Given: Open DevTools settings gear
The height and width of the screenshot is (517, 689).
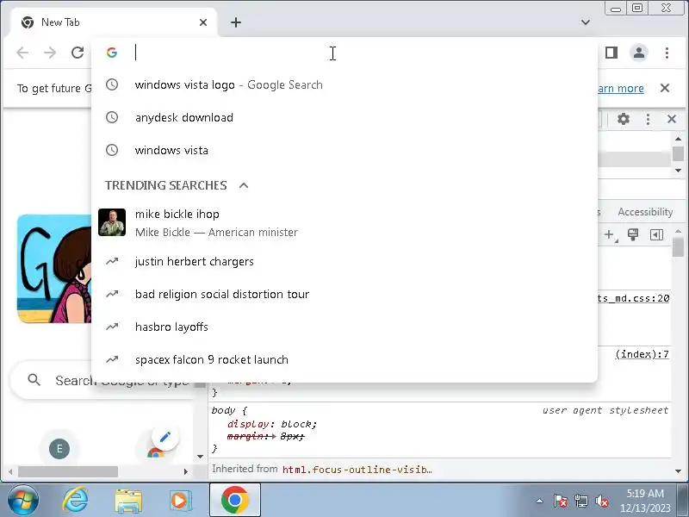Looking at the screenshot, I should click(623, 119).
